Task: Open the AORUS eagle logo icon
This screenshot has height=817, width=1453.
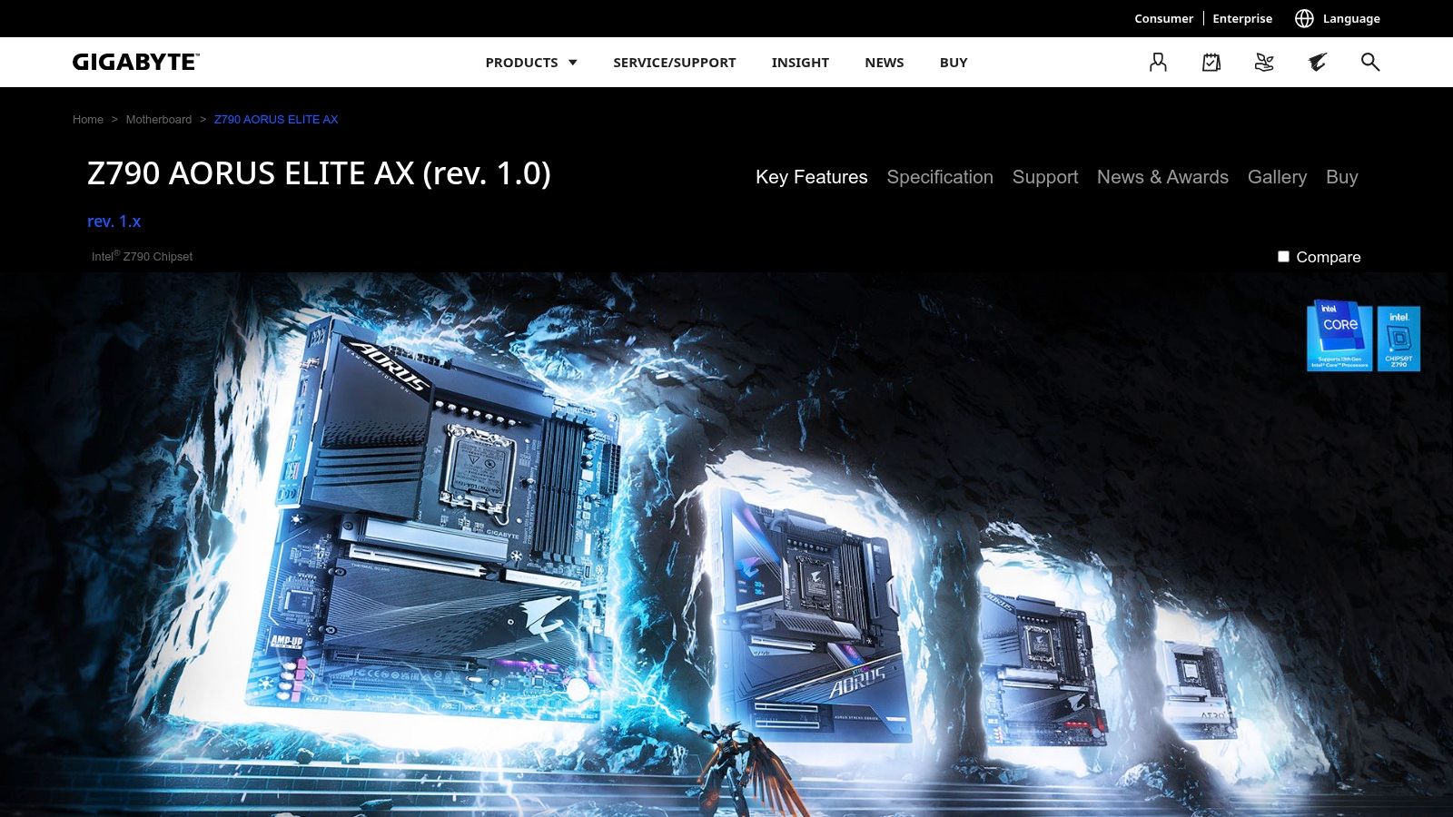Action: [x=1318, y=62]
